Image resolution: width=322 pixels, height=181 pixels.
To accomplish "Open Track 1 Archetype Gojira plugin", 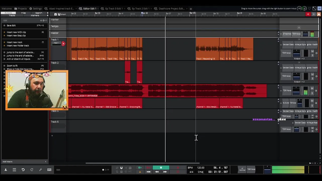I will click(x=300, y=44).
